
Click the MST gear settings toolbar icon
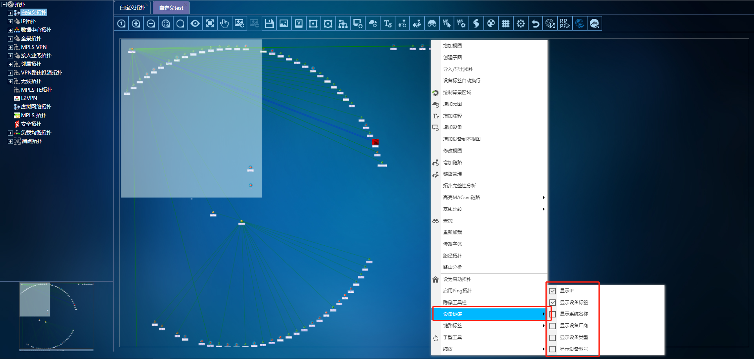tap(461, 24)
